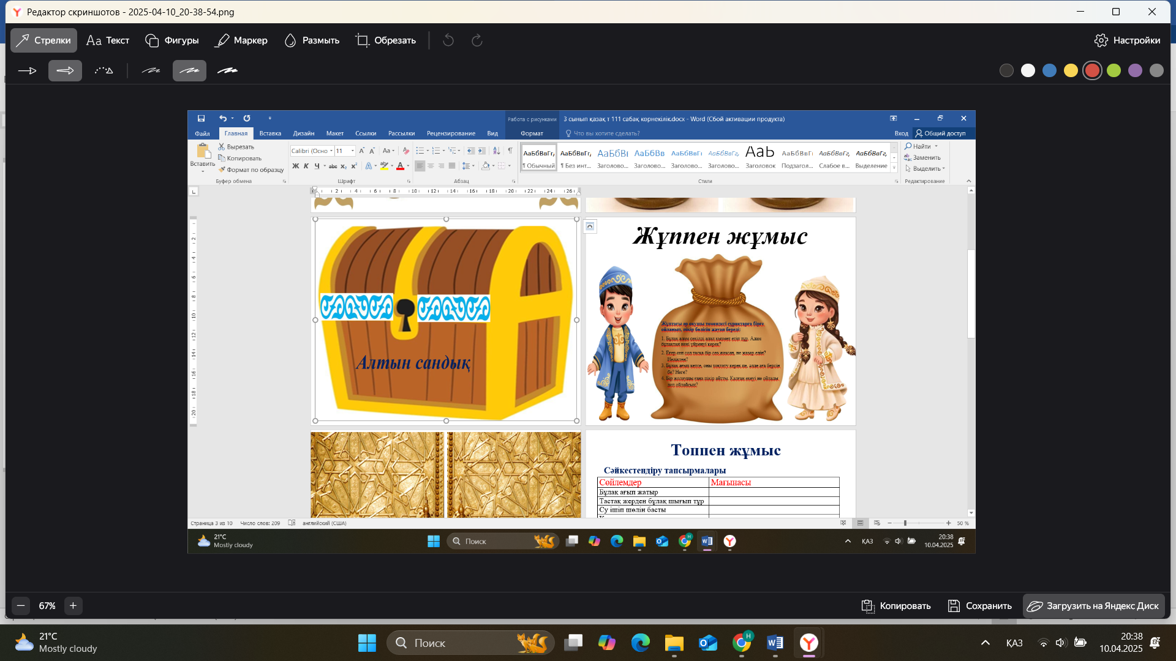Click the redo arrow icon
Image resolution: width=1176 pixels, height=661 pixels.
point(477,40)
